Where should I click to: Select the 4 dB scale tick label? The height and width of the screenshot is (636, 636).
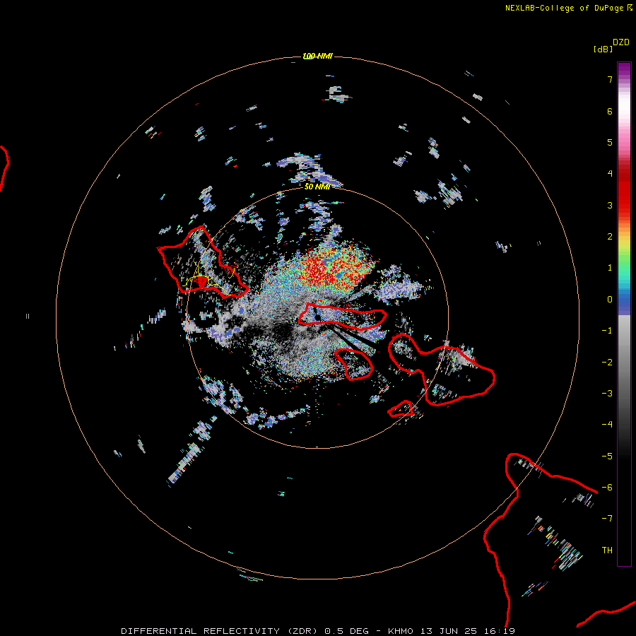click(610, 174)
